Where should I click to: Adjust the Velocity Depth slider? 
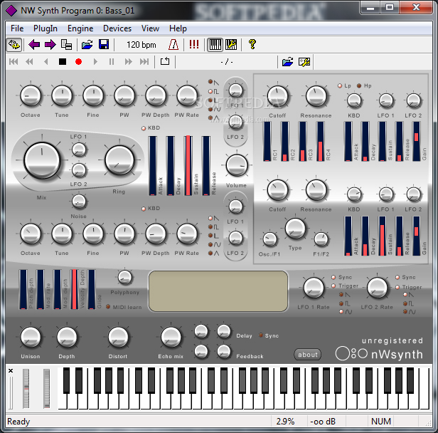[74, 290]
